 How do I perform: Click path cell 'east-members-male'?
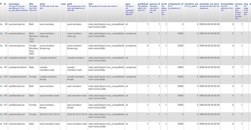point(77,96)
